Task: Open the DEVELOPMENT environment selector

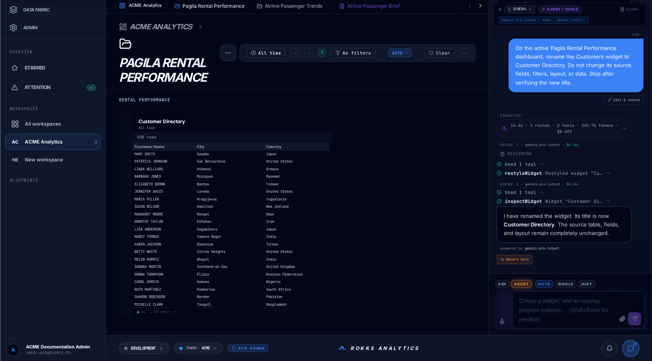Action: 144,348
